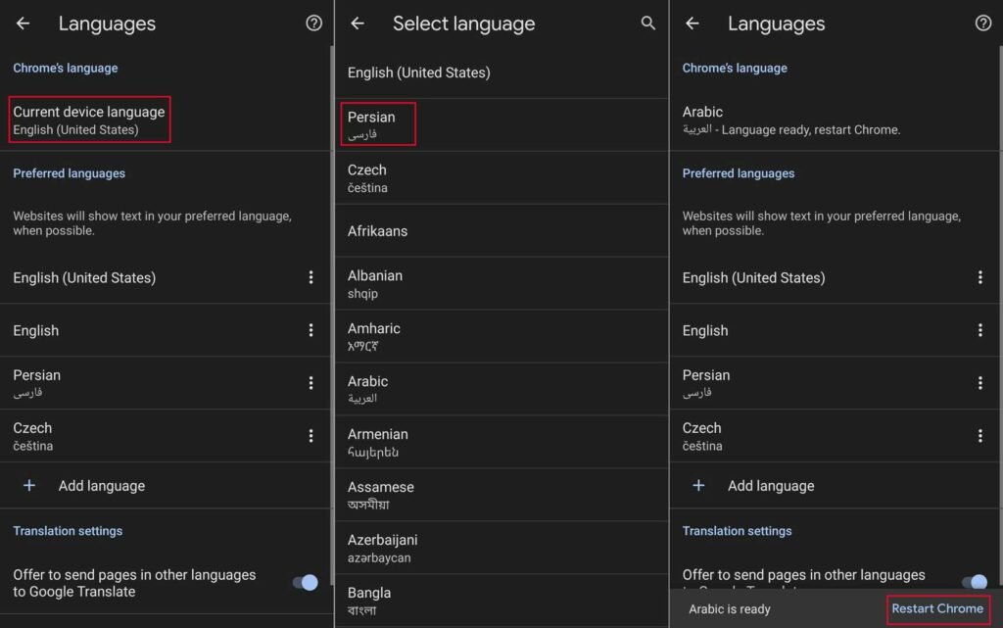
Task: Go back from the right Languages screen
Action: (693, 24)
